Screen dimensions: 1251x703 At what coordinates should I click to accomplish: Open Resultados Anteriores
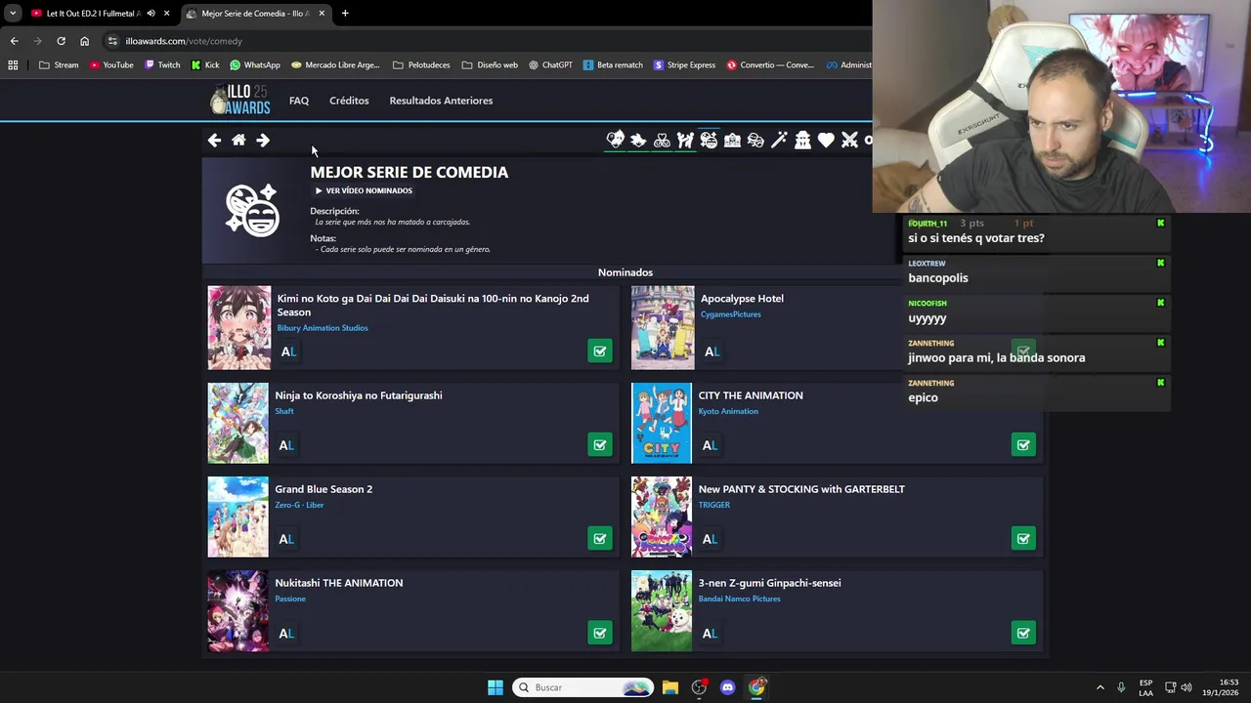pyautogui.click(x=441, y=101)
